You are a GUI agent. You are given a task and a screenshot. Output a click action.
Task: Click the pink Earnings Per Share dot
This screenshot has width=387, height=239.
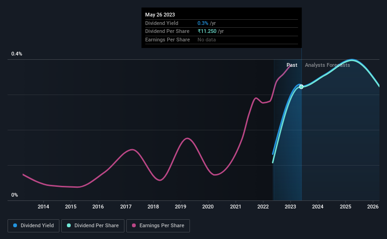point(134,225)
